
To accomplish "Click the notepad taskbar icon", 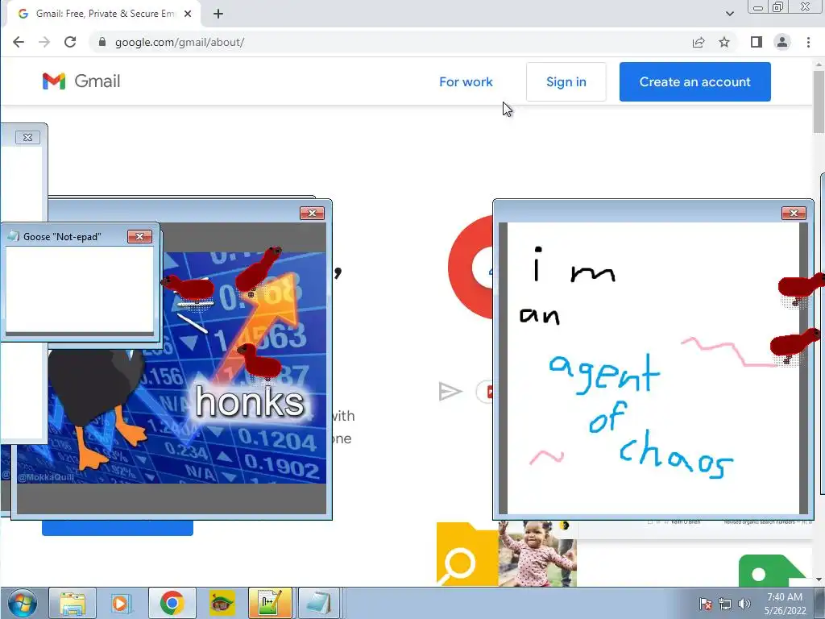I will pos(319,603).
